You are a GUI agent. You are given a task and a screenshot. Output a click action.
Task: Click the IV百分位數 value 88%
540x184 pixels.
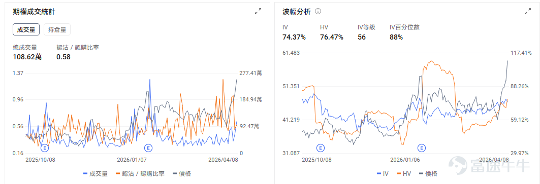tap(396, 37)
